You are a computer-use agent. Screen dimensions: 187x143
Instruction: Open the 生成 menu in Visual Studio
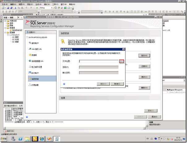[x=38, y=4]
